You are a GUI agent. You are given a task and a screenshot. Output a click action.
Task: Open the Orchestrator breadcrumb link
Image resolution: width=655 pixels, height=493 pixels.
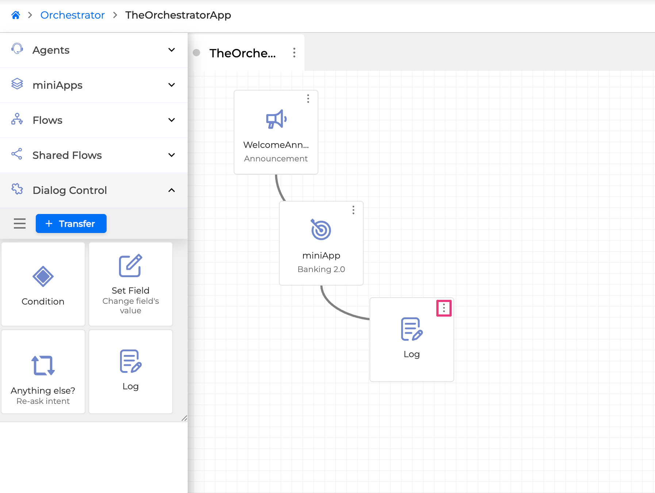[72, 15]
